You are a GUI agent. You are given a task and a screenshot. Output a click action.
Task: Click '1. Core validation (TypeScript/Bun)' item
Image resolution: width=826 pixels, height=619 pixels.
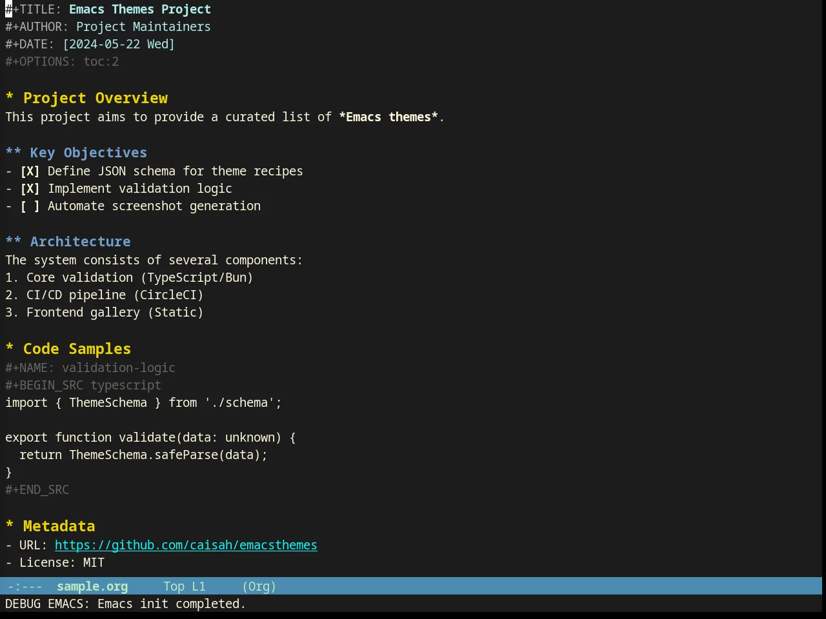point(129,278)
